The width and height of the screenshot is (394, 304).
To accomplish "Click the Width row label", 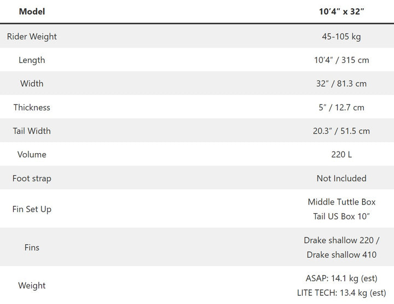I will click(32, 84).
